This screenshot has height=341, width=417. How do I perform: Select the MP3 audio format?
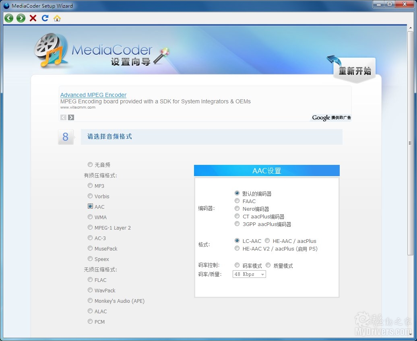90,186
